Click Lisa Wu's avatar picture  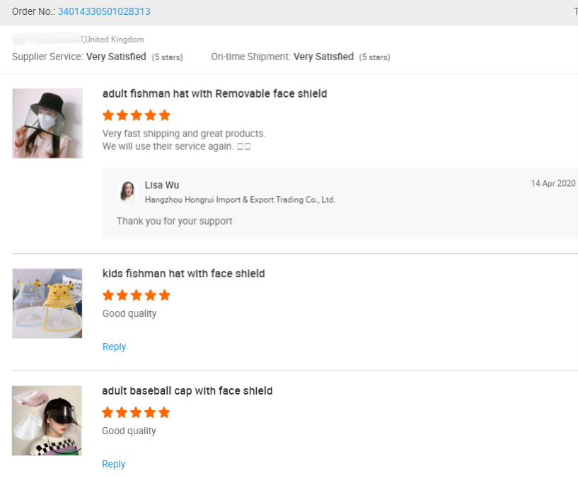(x=127, y=192)
